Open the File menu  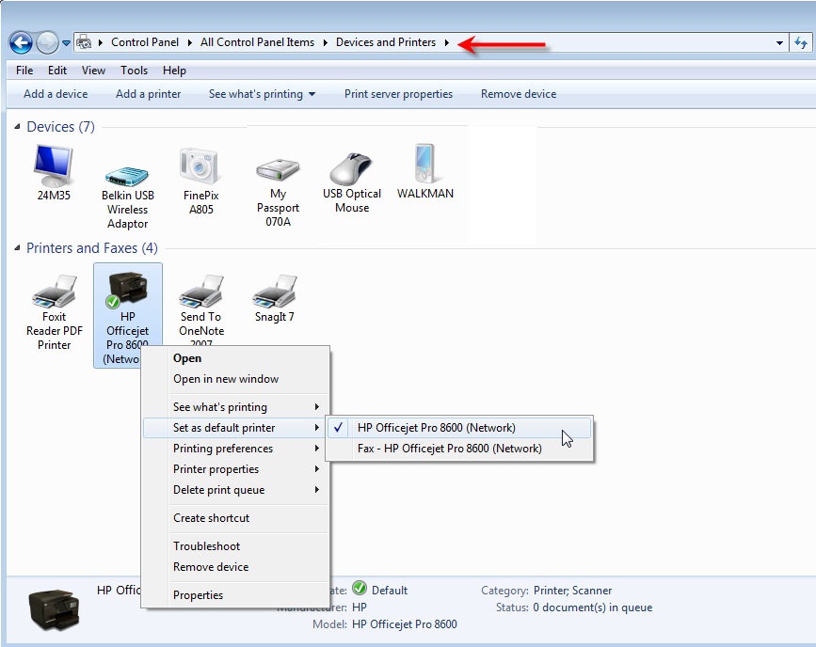[24, 71]
